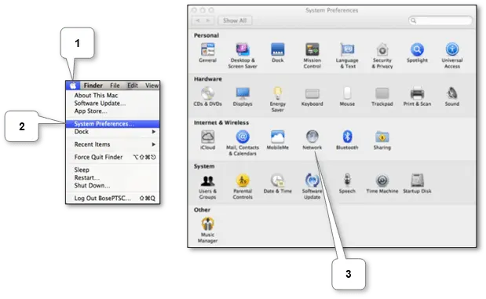Choose Shut Down... menu entry
486x299 pixels.
pos(113,185)
